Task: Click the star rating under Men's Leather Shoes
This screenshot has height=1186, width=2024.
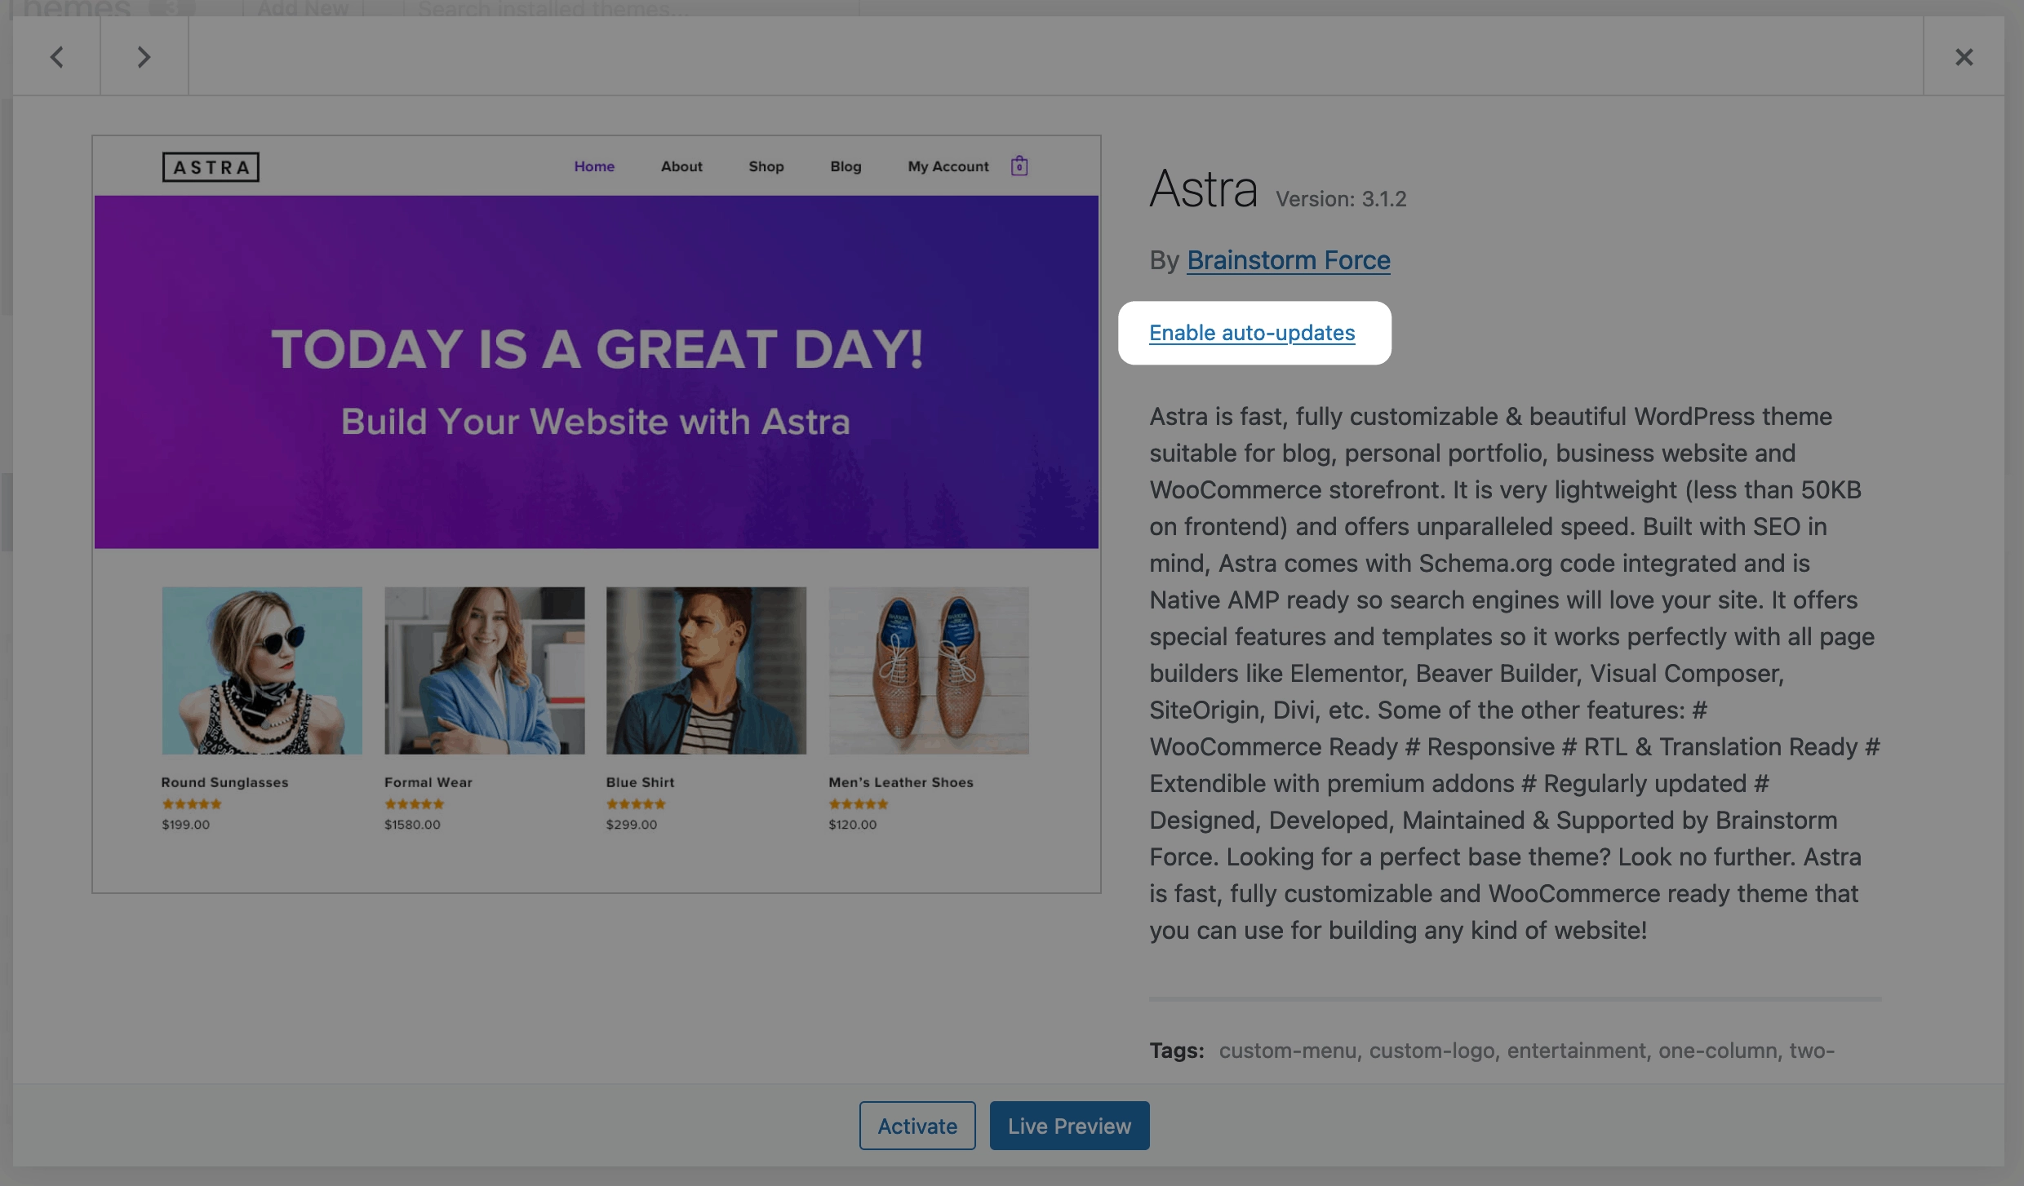Action: point(859,803)
